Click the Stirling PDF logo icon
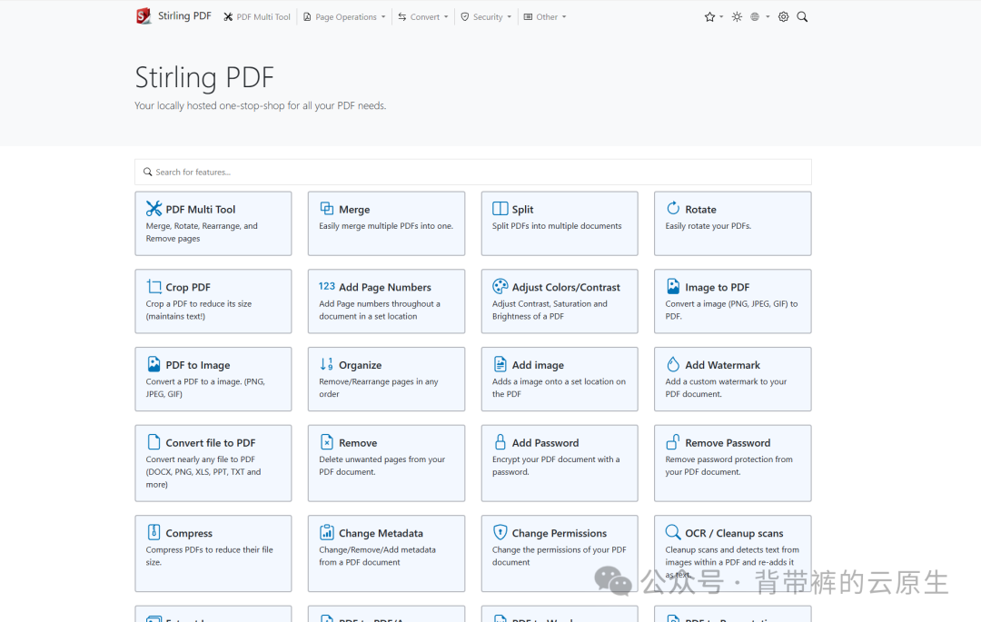 144,16
